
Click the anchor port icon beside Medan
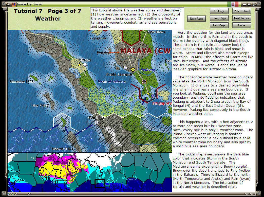[x=85, y=65]
